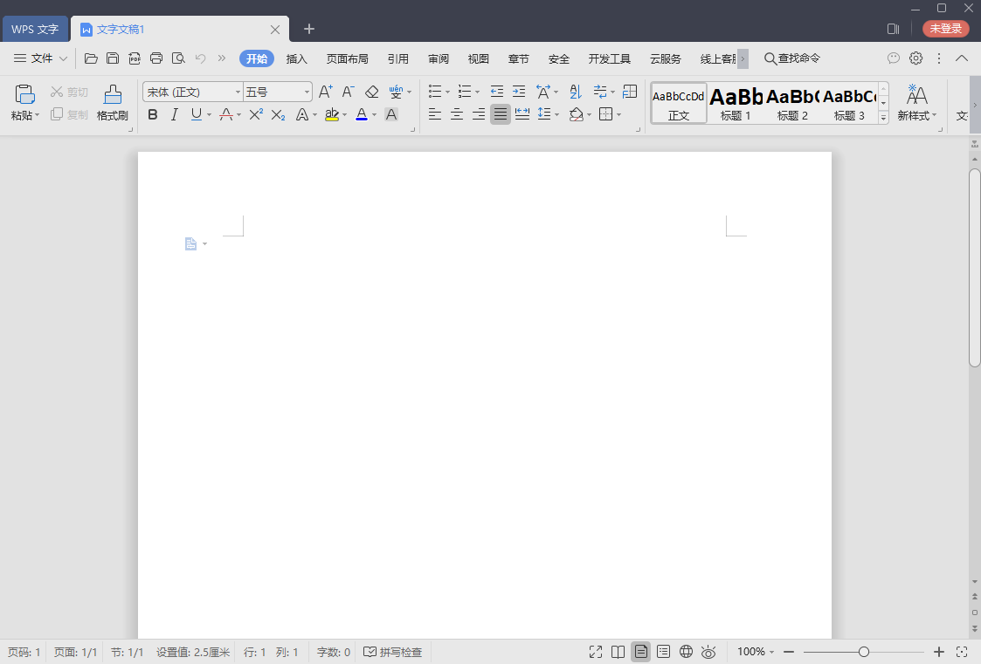Viewport: 981px width, 664px height.
Task: Align text left
Action: [435, 114]
